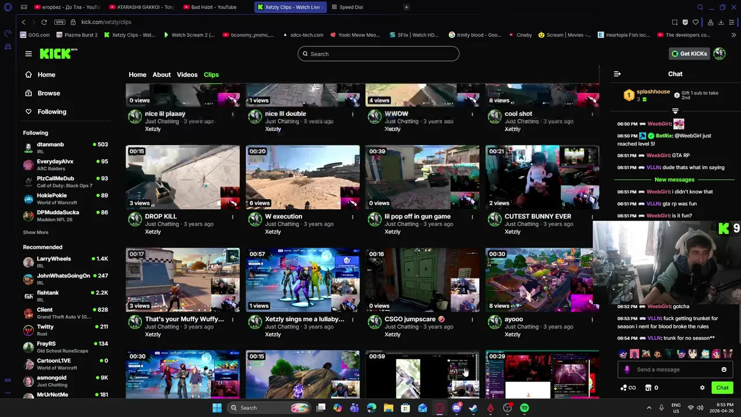
Task: Open That's your Muffy Wuffy clip title
Action: coord(184,319)
